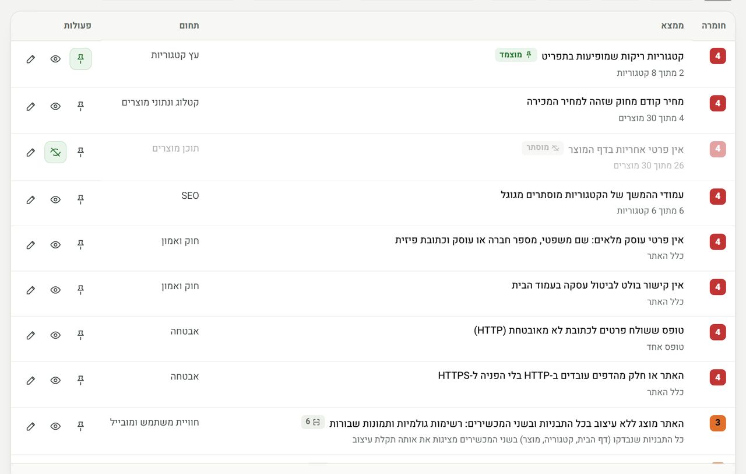Pin the finding "מחיר קודם מחוק שזהה למחיר המכירה"
Image resolution: width=746 pixels, height=474 pixels.
click(x=80, y=106)
